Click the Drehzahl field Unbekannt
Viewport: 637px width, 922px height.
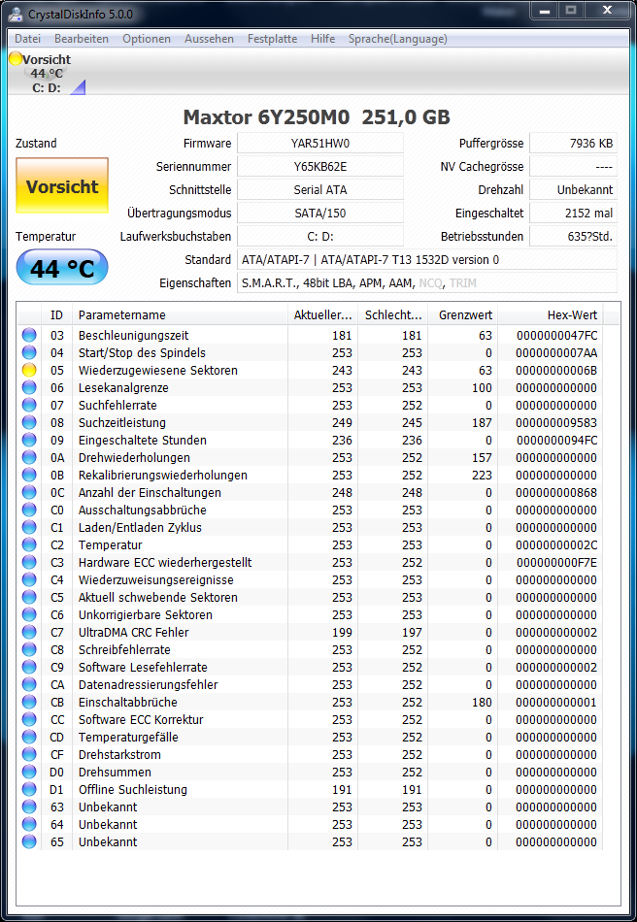[x=574, y=189]
